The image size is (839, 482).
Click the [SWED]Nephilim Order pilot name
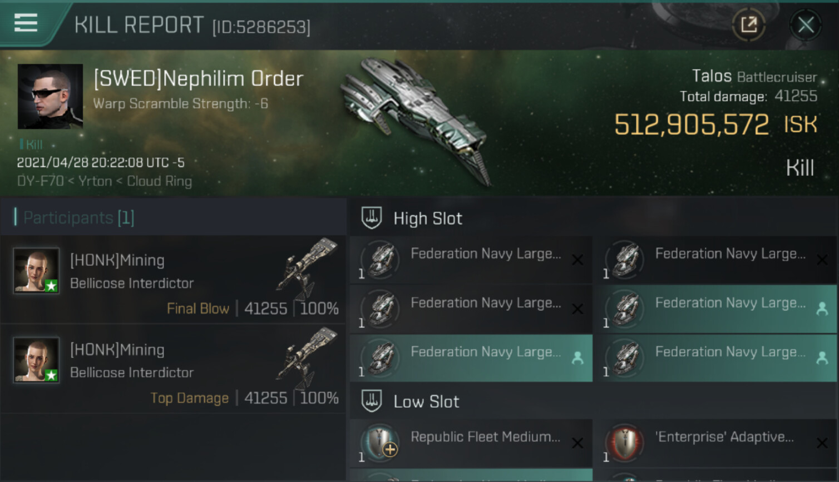199,79
